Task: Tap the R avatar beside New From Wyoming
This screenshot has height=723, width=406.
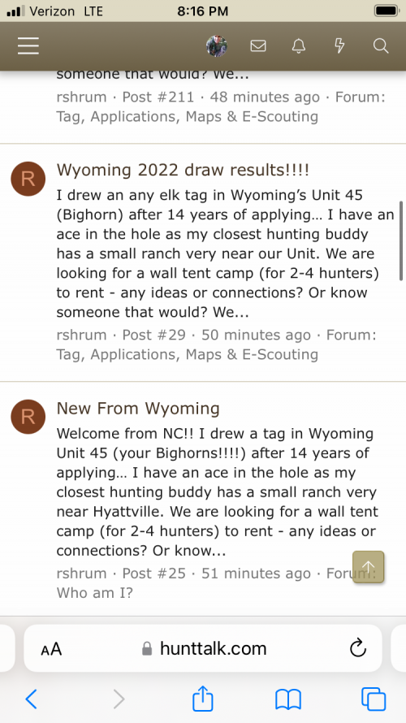Action: click(28, 417)
